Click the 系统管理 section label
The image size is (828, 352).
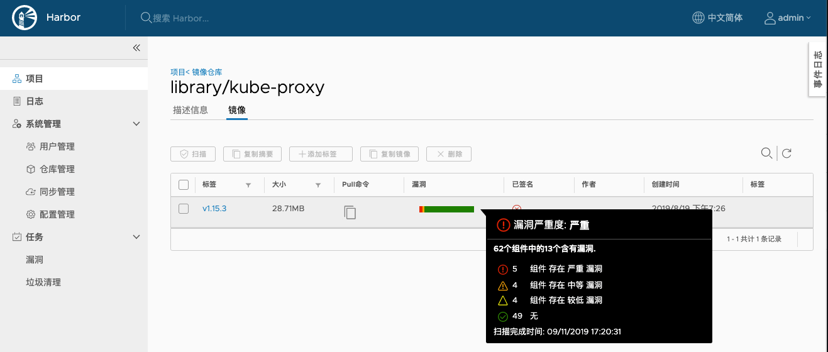pyautogui.click(x=43, y=124)
